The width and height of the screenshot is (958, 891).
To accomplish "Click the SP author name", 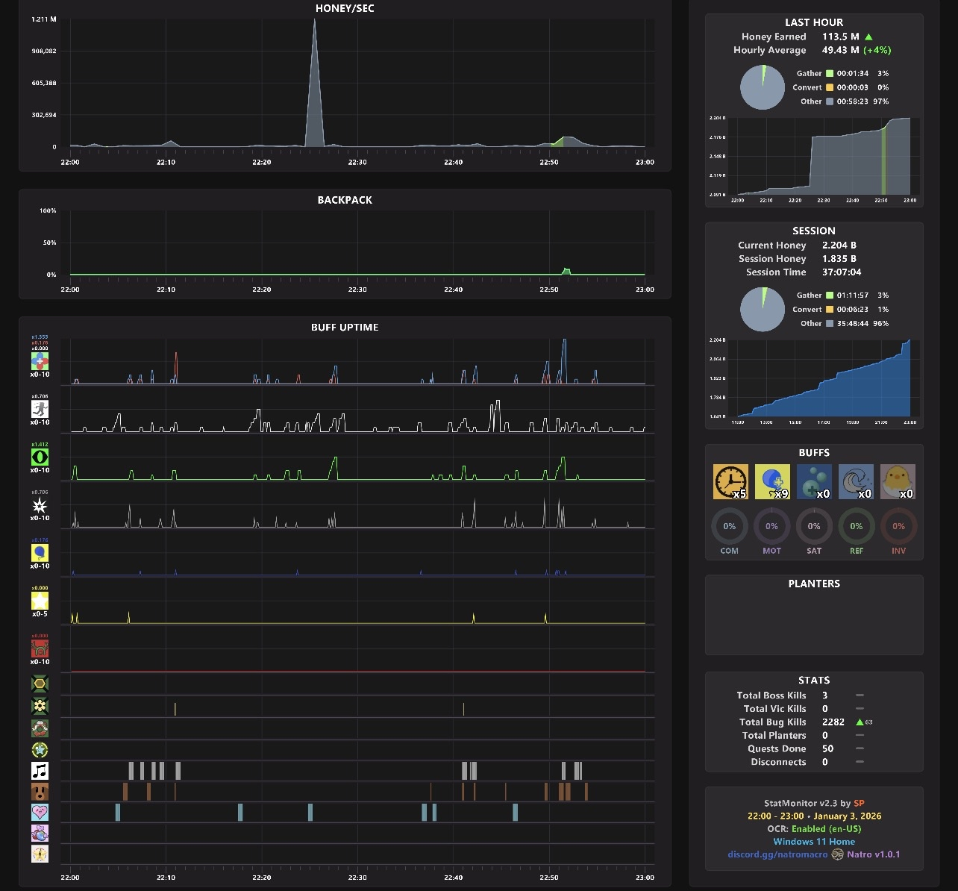I will pos(859,804).
